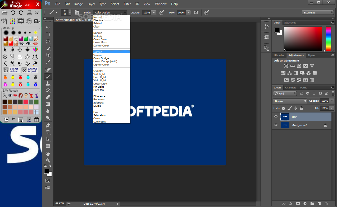Click Photo Magic print icon
Image resolution: width=337 pixels, height=207 pixels.
pos(29,12)
